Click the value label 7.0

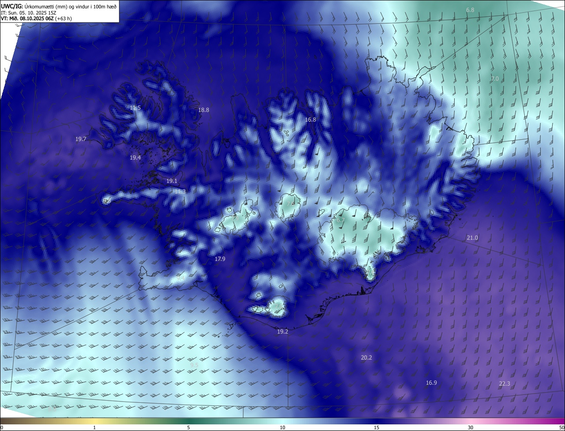point(495,78)
